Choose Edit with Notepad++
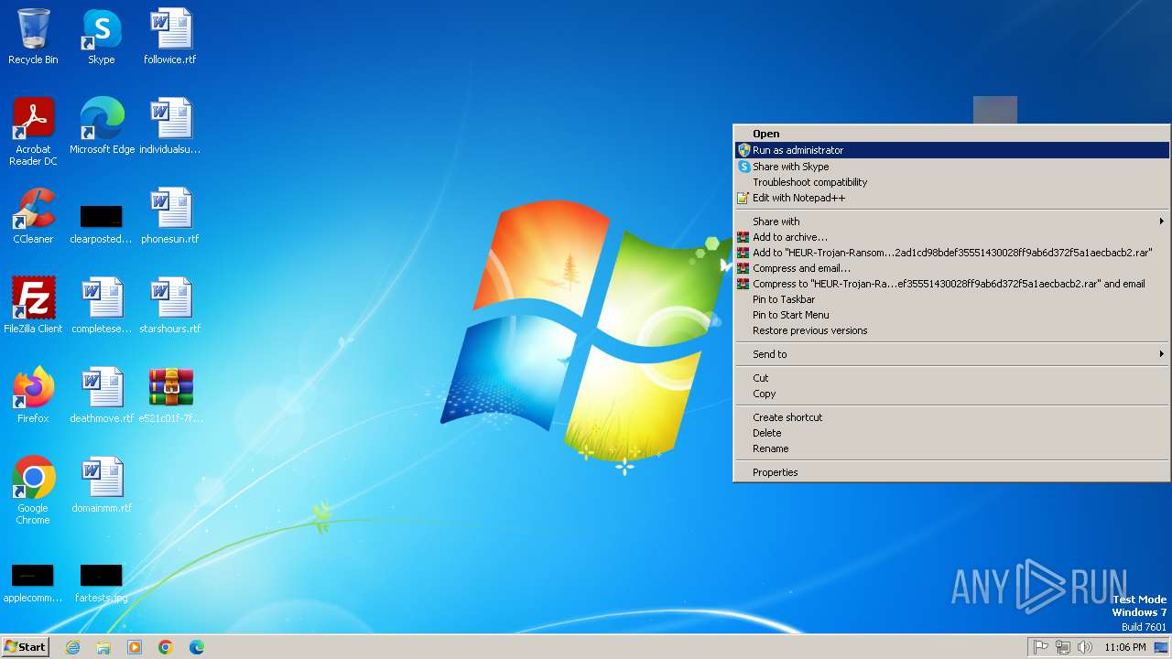The image size is (1172, 659). tap(952, 198)
